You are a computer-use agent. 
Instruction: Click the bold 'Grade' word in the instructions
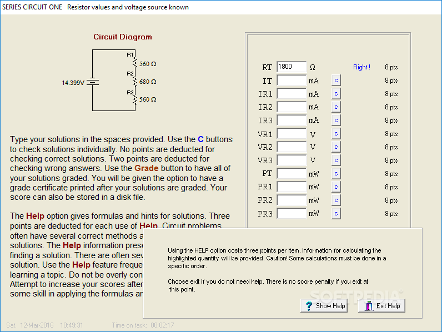pyautogui.click(x=146, y=168)
